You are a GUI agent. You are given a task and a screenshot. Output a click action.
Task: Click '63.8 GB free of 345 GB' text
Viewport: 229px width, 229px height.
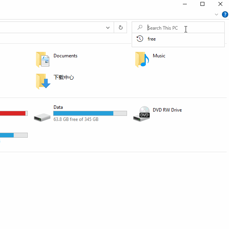tap(76, 119)
